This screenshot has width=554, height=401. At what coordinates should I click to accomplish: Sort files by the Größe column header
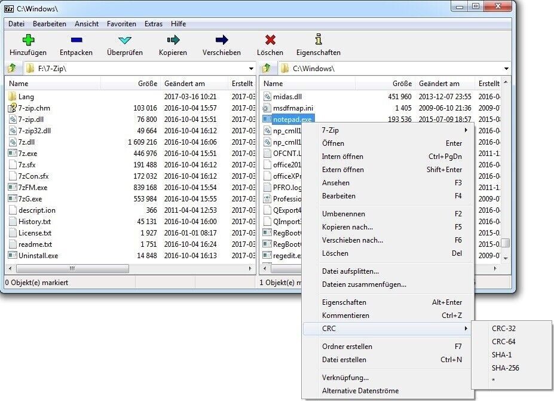(x=145, y=84)
